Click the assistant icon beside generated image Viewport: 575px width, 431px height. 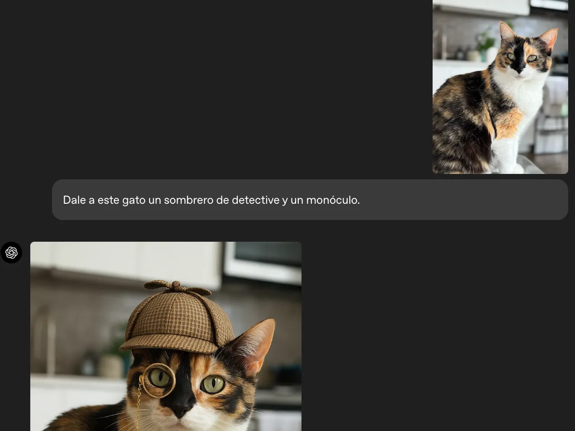pos(11,253)
